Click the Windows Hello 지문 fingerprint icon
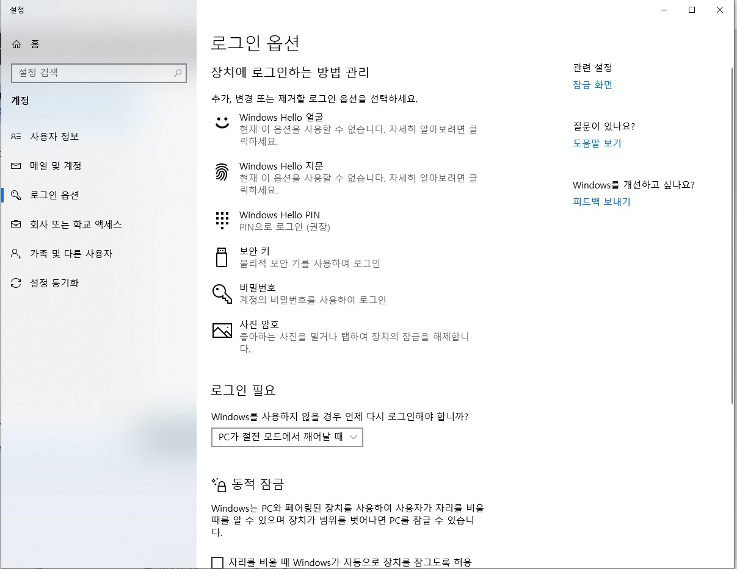Viewport: 737px width, 569px height. pos(222,172)
